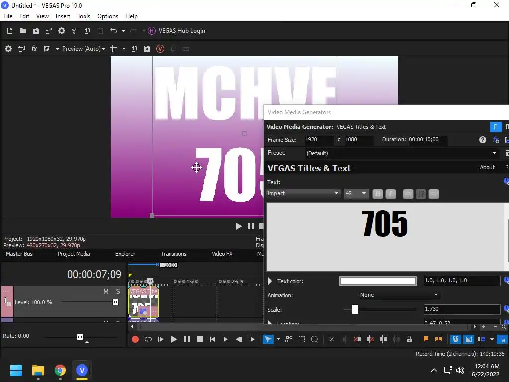Screen dimensions: 509x382
Task: Play timeline from the transport bar
Action: point(174,339)
